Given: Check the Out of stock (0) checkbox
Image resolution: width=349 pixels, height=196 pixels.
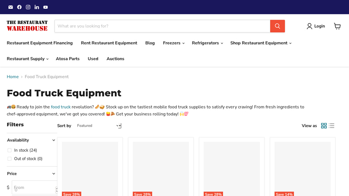Looking at the screenshot, I should click(10, 159).
